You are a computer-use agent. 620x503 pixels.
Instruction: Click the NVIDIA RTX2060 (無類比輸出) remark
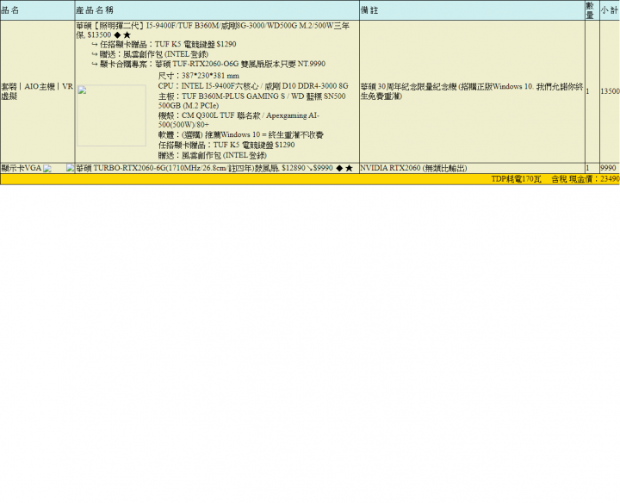[413, 168]
